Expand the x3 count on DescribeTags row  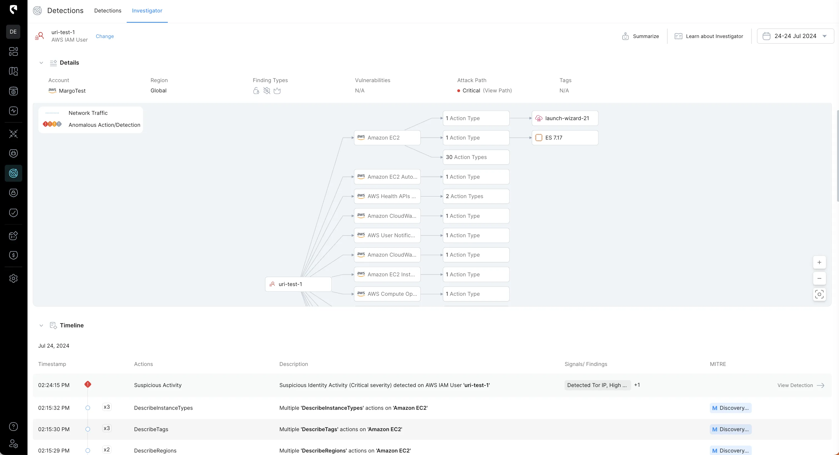(x=107, y=428)
